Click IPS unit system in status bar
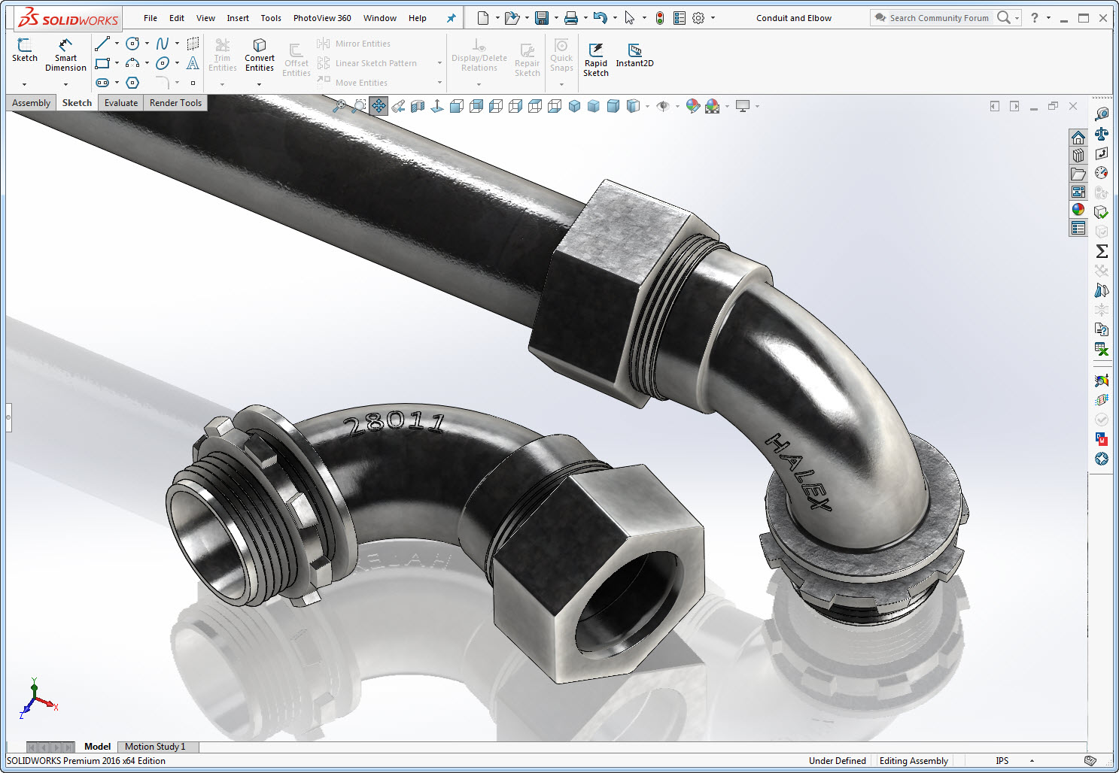The image size is (1119, 773). tap(1002, 761)
